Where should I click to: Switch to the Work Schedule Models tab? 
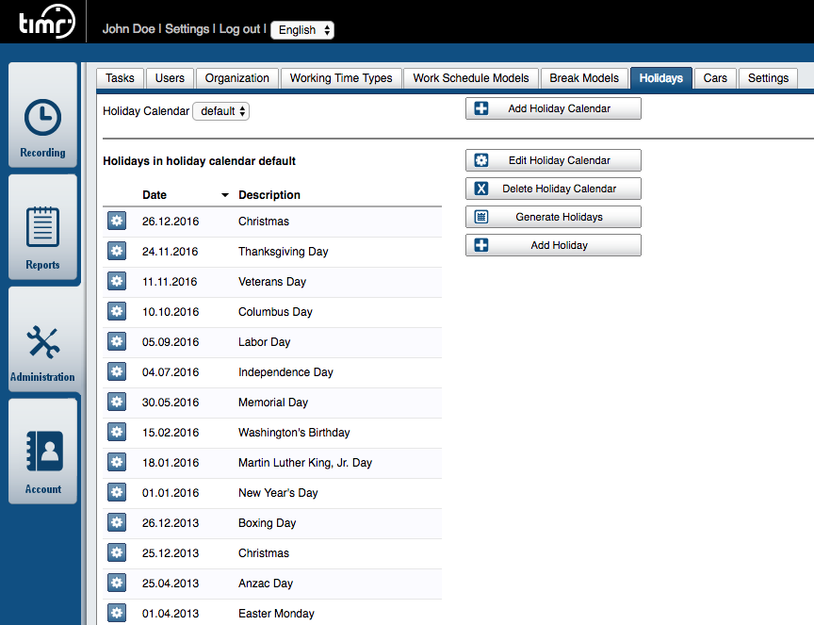point(471,78)
